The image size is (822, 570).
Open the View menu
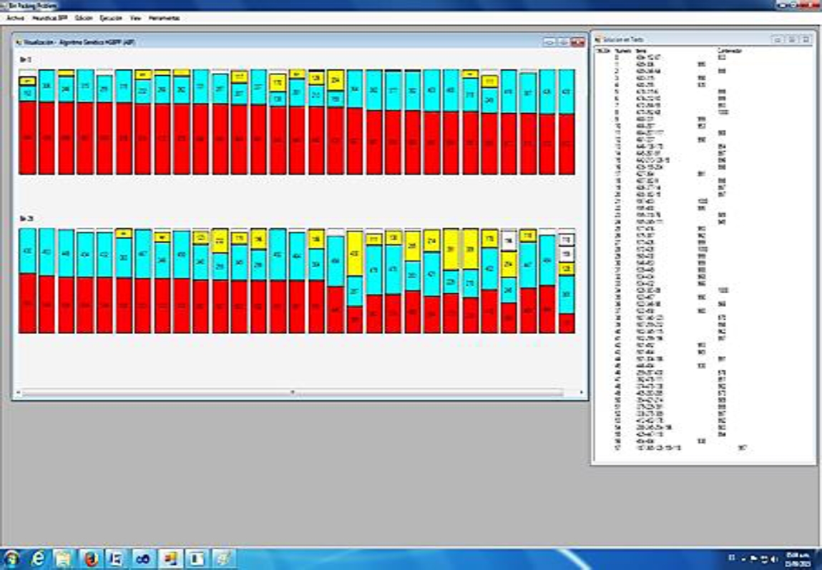coord(135,18)
